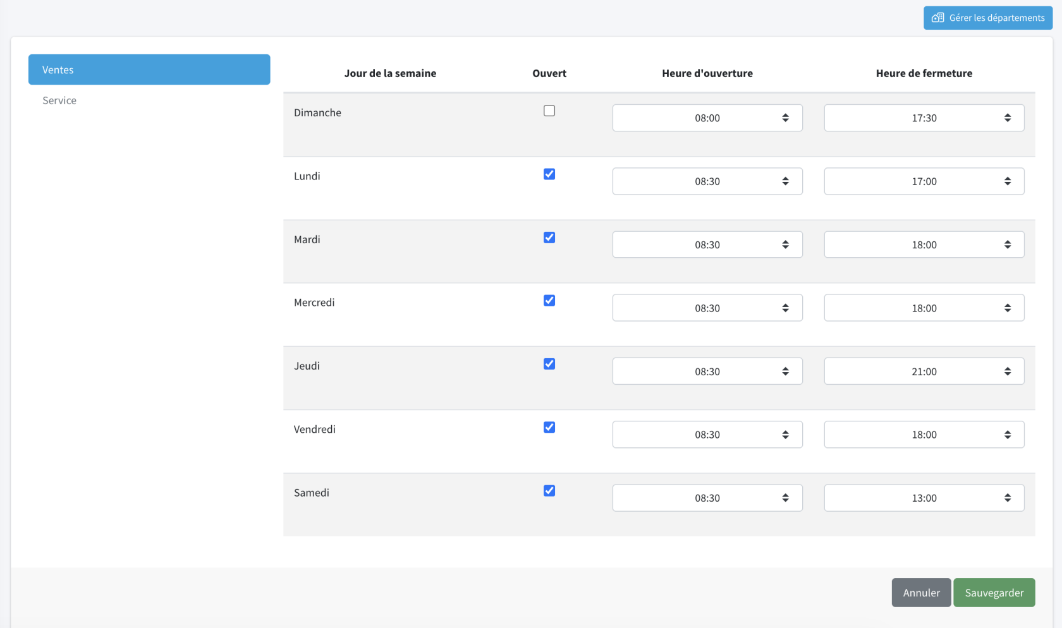Click the arrows icon for Vendredi opening time
This screenshot has width=1062, height=628.
pos(785,435)
